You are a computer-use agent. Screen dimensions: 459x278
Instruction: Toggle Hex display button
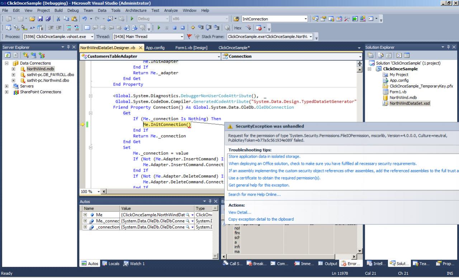238,28
